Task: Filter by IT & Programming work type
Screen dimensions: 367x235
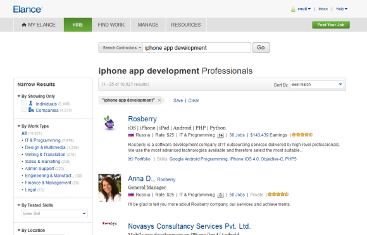Action: click(42, 140)
